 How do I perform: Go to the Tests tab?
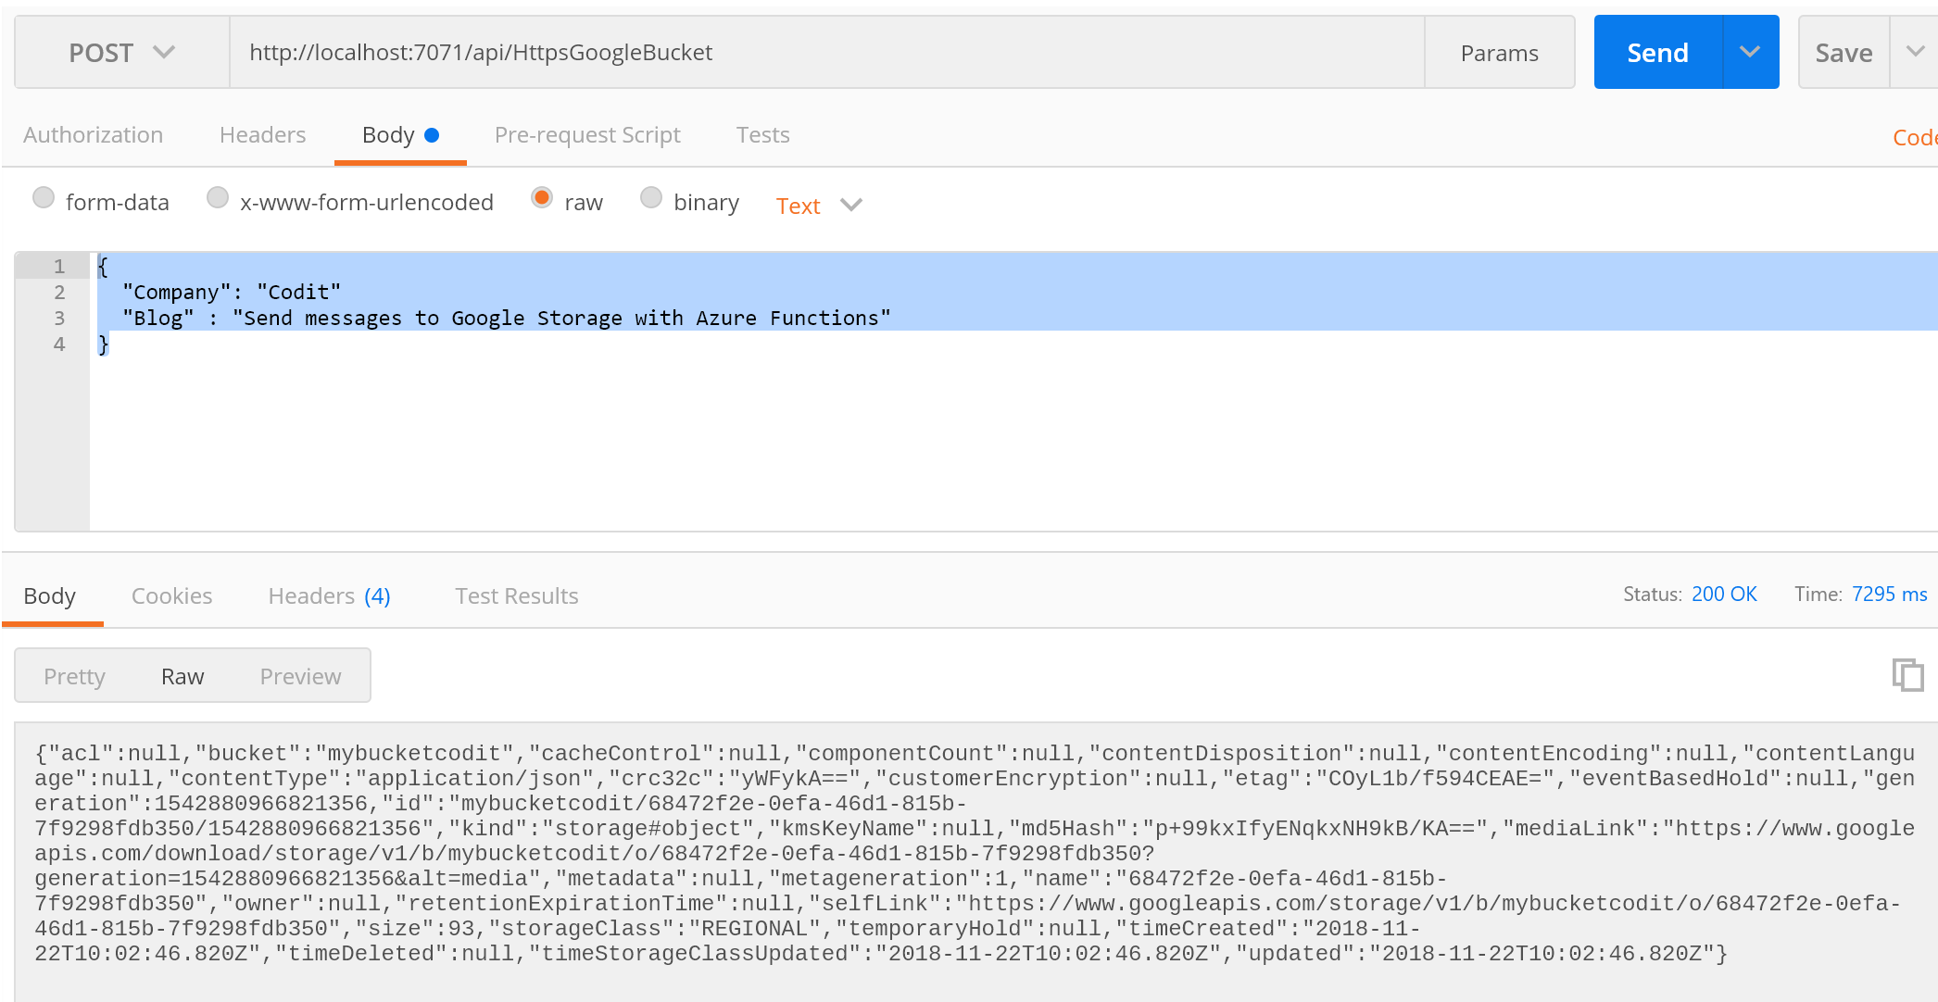pyautogui.click(x=762, y=135)
